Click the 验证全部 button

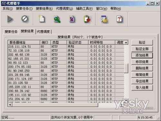pyautogui.click(x=142, y=49)
